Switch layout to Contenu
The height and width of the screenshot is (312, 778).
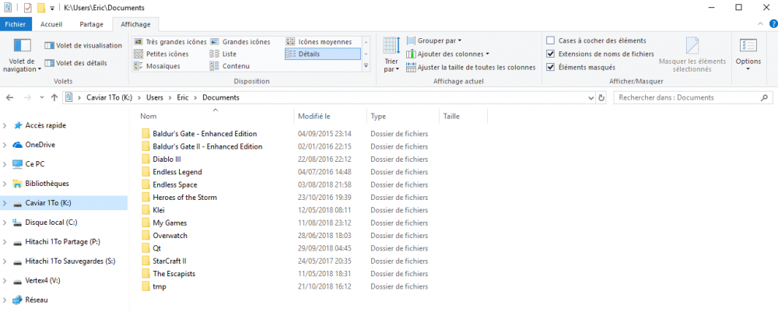pyautogui.click(x=230, y=66)
